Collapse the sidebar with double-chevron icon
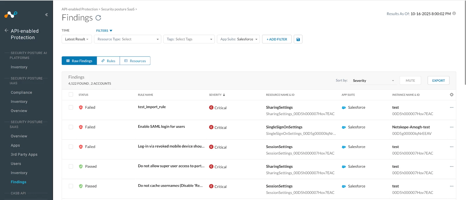The height and width of the screenshot is (200, 466). [x=47, y=15]
